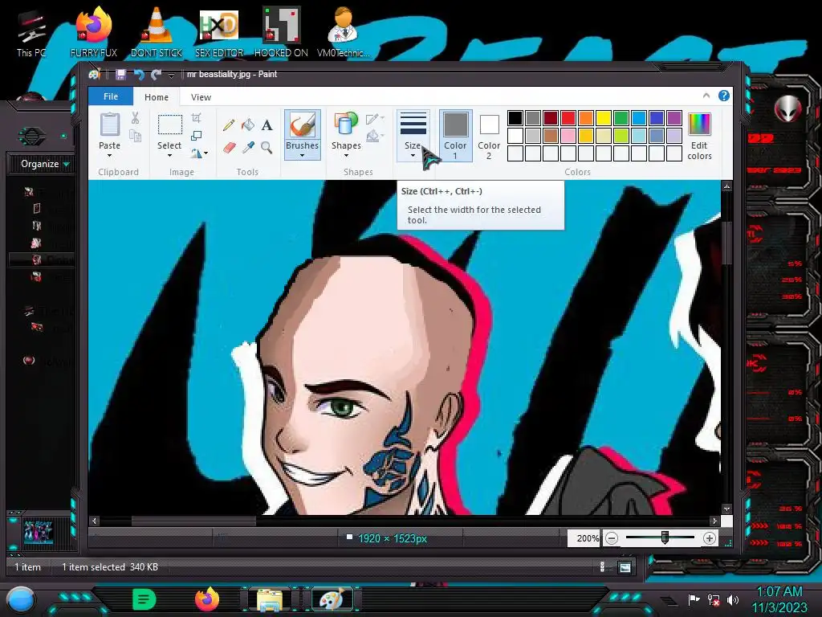Click the zoom in plus button
Screen dimensions: 822x617
click(710, 538)
